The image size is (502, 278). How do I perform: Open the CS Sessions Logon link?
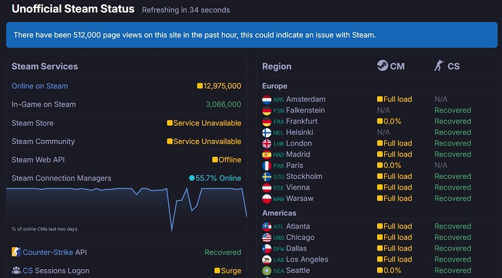[28, 271]
